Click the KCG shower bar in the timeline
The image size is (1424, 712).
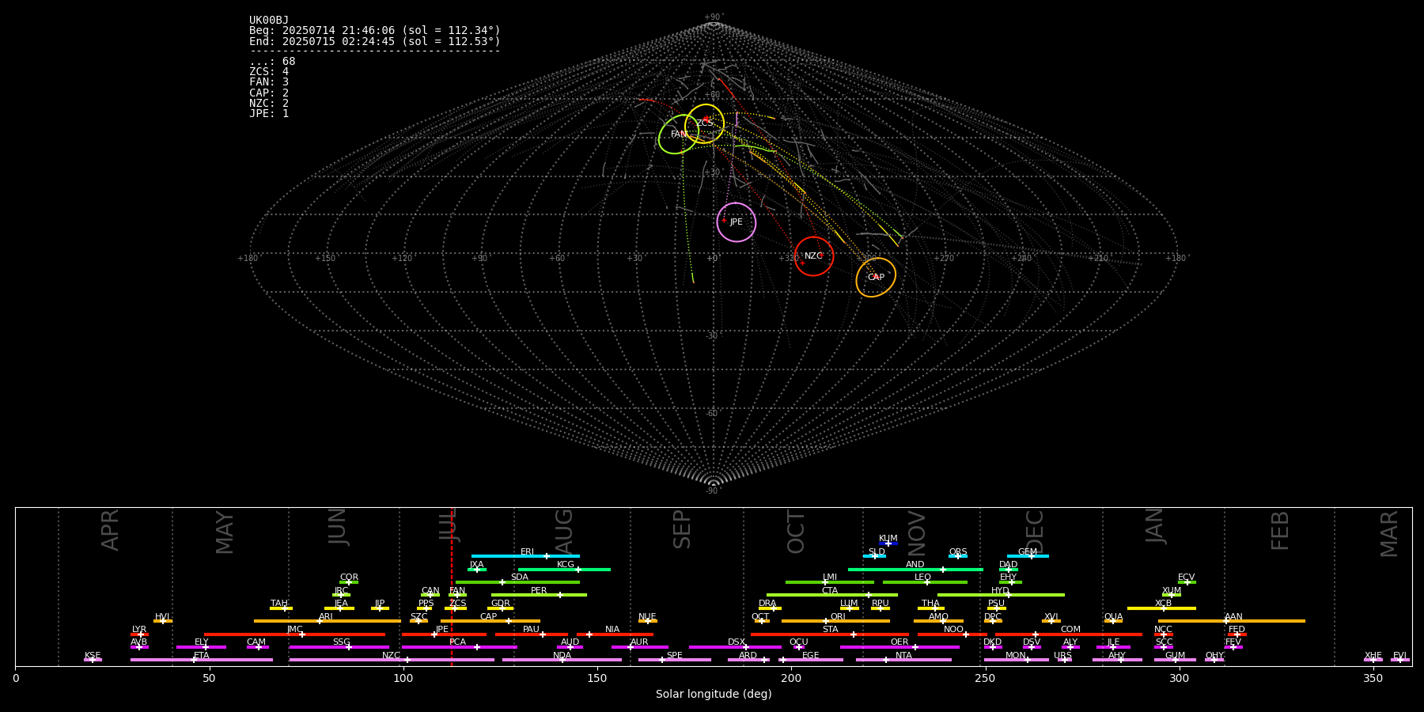[x=564, y=570]
